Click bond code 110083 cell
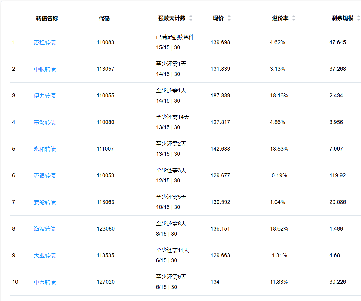Screen dimensions: 361x301 pyautogui.click(x=106, y=42)
